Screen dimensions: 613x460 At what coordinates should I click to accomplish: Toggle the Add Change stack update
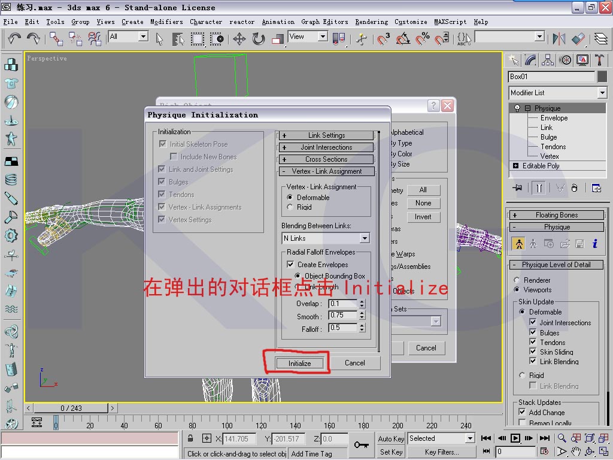[x=522, y=412]
